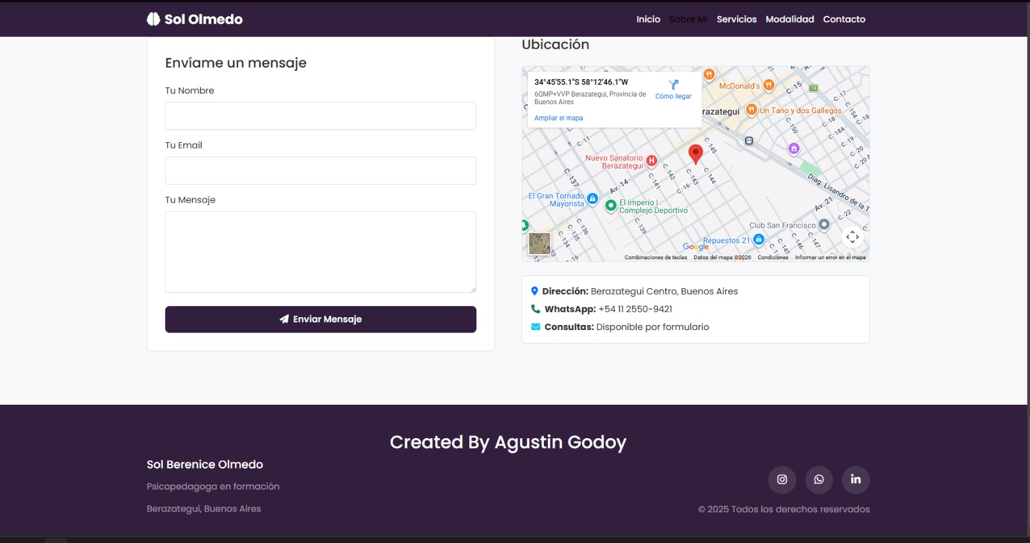Click the red location pin on map

coord(695,154)
